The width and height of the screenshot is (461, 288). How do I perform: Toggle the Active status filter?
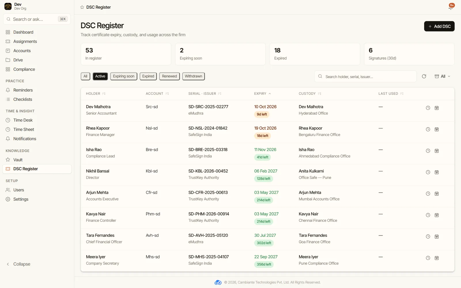(x=100, y=76)
